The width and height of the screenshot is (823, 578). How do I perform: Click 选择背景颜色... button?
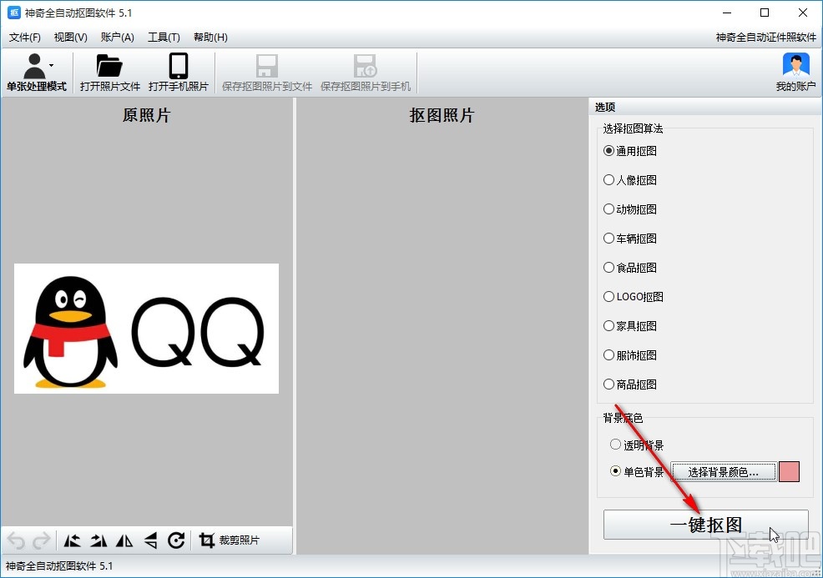click(724, 472)
